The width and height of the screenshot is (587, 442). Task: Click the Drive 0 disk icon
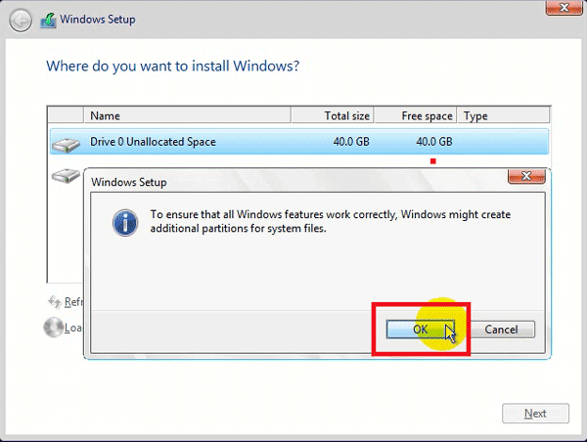(67, 143)
